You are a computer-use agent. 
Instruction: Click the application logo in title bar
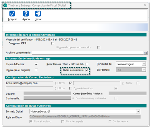pyautogui.click(x=5, y=5)
